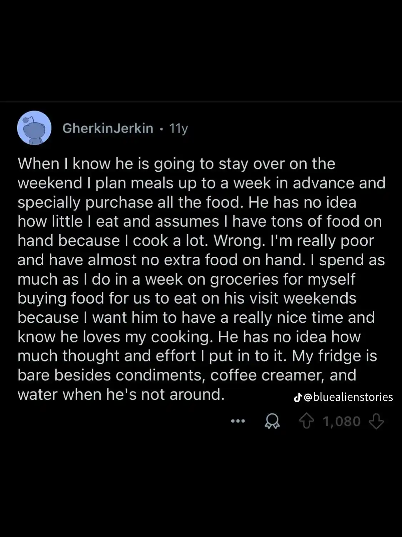The width and height of the screenshot is (402, 537).
Task: Click the TikTok logo in the watermark
Action: (297, 397)
